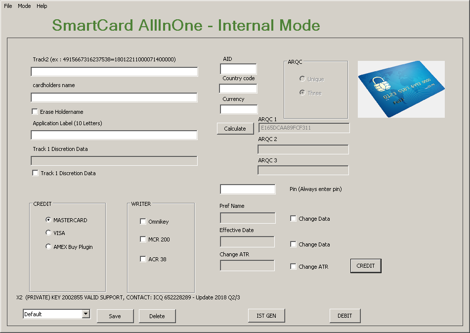Enable the Change ATR checkbox
Screen dimensions: 470x333
click(x=294, y=267)
